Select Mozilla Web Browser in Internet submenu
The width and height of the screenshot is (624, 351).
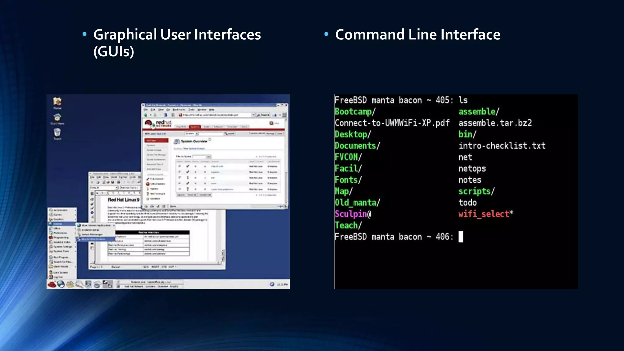point(96,239)
